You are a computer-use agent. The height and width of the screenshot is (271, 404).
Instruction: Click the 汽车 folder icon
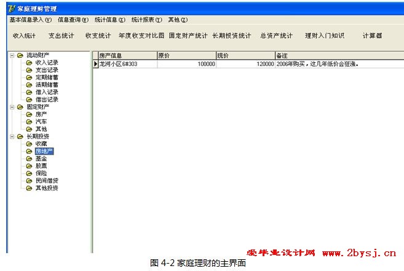tap(29, 122)
